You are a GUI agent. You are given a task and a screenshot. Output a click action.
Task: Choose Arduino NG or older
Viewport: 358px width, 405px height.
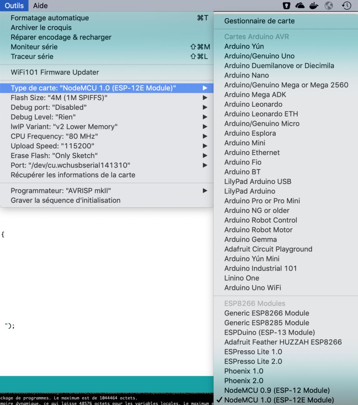point(286,210)
